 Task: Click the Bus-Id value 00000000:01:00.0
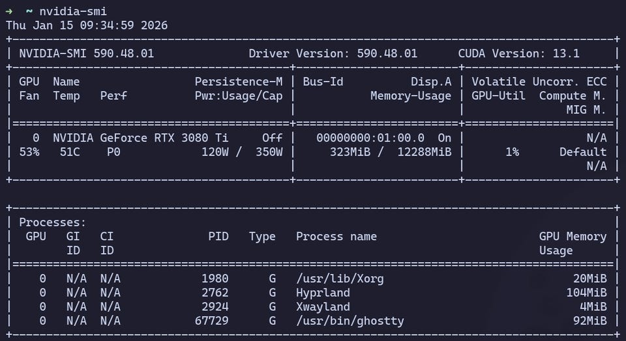[x=370, y=138]
